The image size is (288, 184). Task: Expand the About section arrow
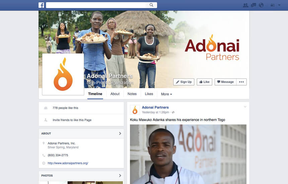point(120,133)
